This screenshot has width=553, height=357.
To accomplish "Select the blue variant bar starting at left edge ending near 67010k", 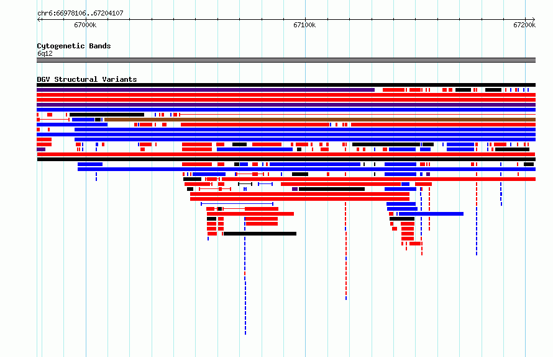I will click(x=72, y=125).
